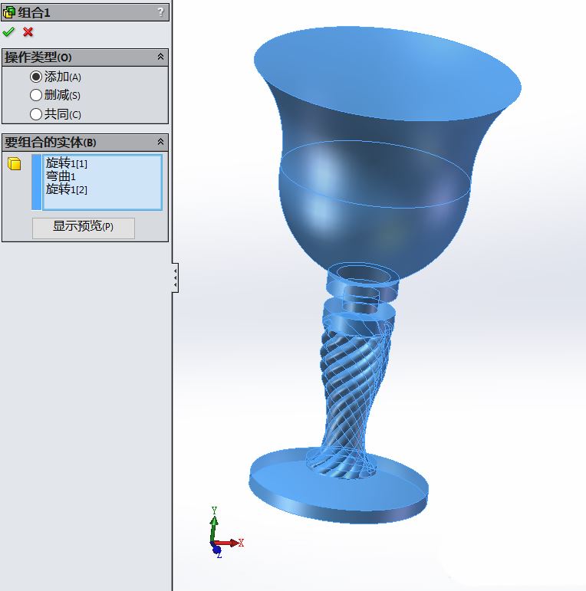Image resolution: width=586 pixels, height=591 pixels.
Task: Collapse the 操作类型 section
Action: pyautogui.click(x=160, y=57)
